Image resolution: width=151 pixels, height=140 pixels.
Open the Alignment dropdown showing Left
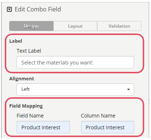(x=75, y=90)
